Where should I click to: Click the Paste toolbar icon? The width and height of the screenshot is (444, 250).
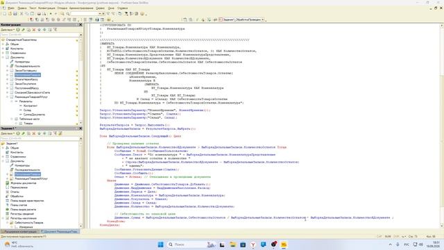point(32,14)
